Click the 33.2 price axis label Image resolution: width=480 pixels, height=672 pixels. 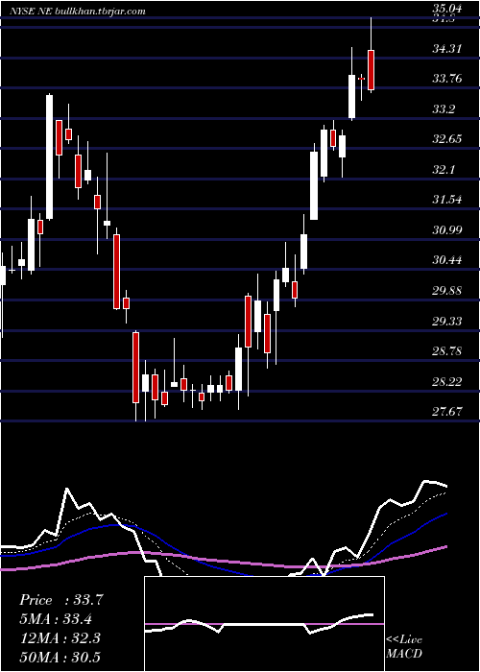coord(444,108)
